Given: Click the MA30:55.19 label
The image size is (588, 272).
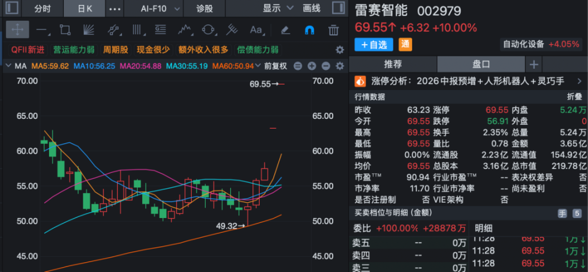Looking at the screenshot, I should (187, 66).
